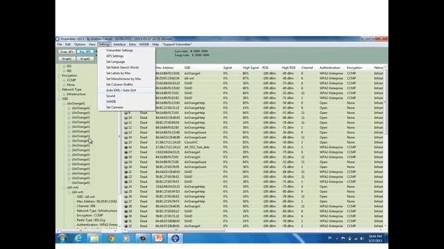Open the File menu
Screen dimensions: 444x249
[x=60, y=44]
